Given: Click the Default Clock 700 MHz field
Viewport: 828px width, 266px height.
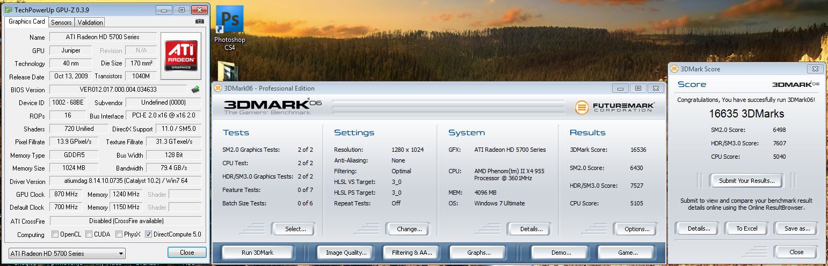Looking at the screenshot, I should pos(67,207).
